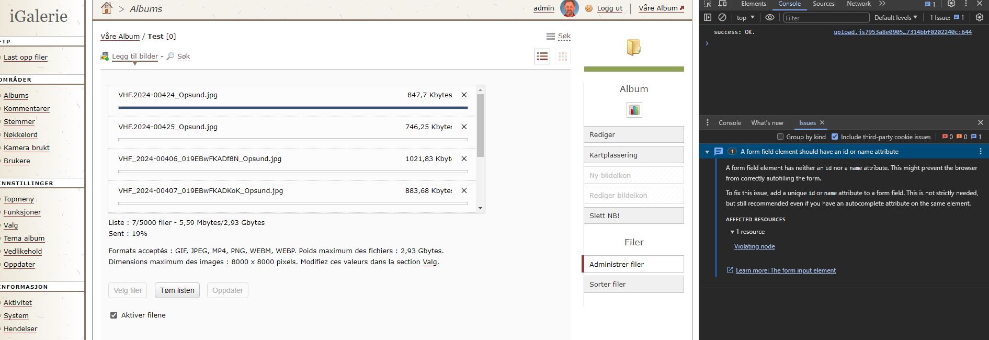Open the issue row three-dot menu
Screen dimensions: 989x340
click(x=981, y=152)
